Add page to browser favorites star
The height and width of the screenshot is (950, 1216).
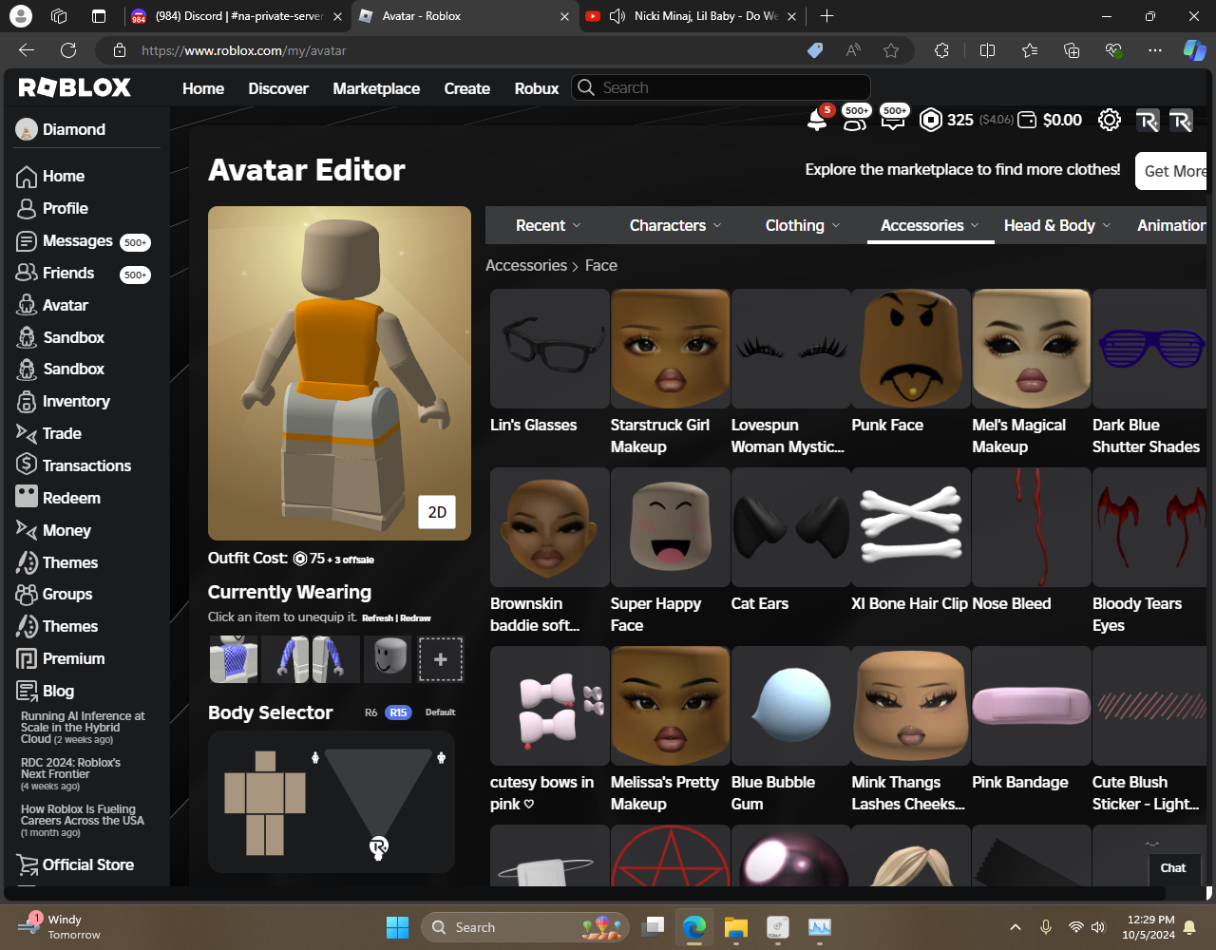coord(891,50)
